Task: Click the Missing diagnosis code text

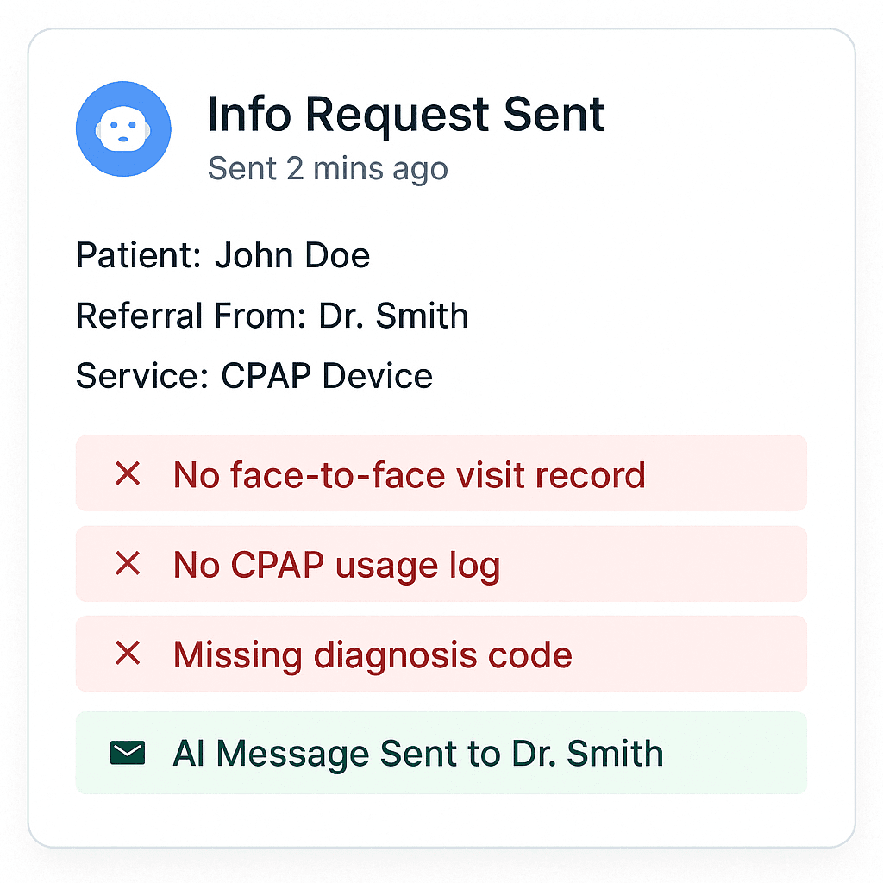Action: [373, 655]
